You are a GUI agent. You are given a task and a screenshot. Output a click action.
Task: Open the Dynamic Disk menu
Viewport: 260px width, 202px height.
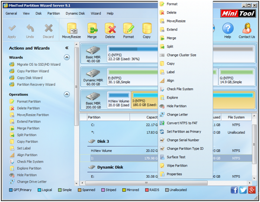tap(75, 13)
